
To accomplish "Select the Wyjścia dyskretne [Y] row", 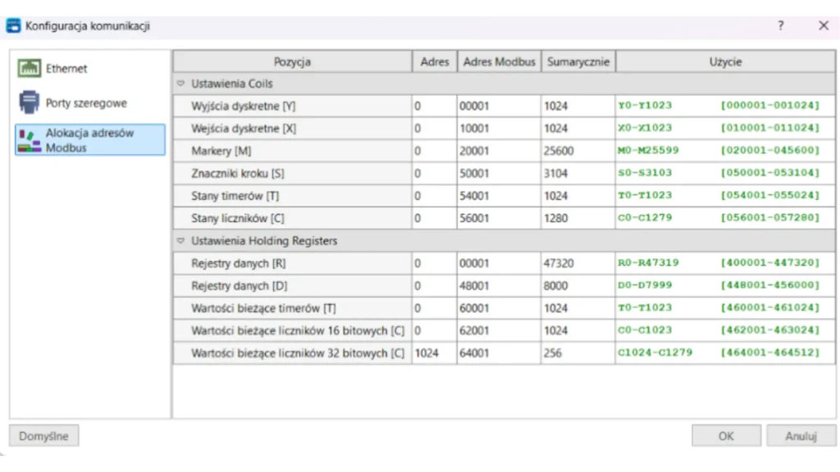I will tap(504, 106).
